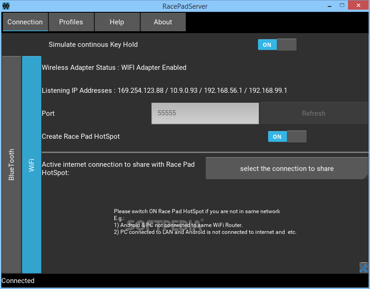Click the Wireless Adapter Status text
This screenshot has height=289, width=370.
click(x=114, y=68)
